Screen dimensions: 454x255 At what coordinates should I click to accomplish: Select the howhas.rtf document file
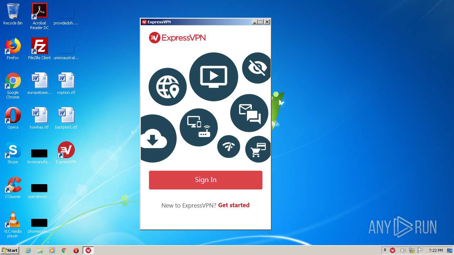[x=39, y=118]
